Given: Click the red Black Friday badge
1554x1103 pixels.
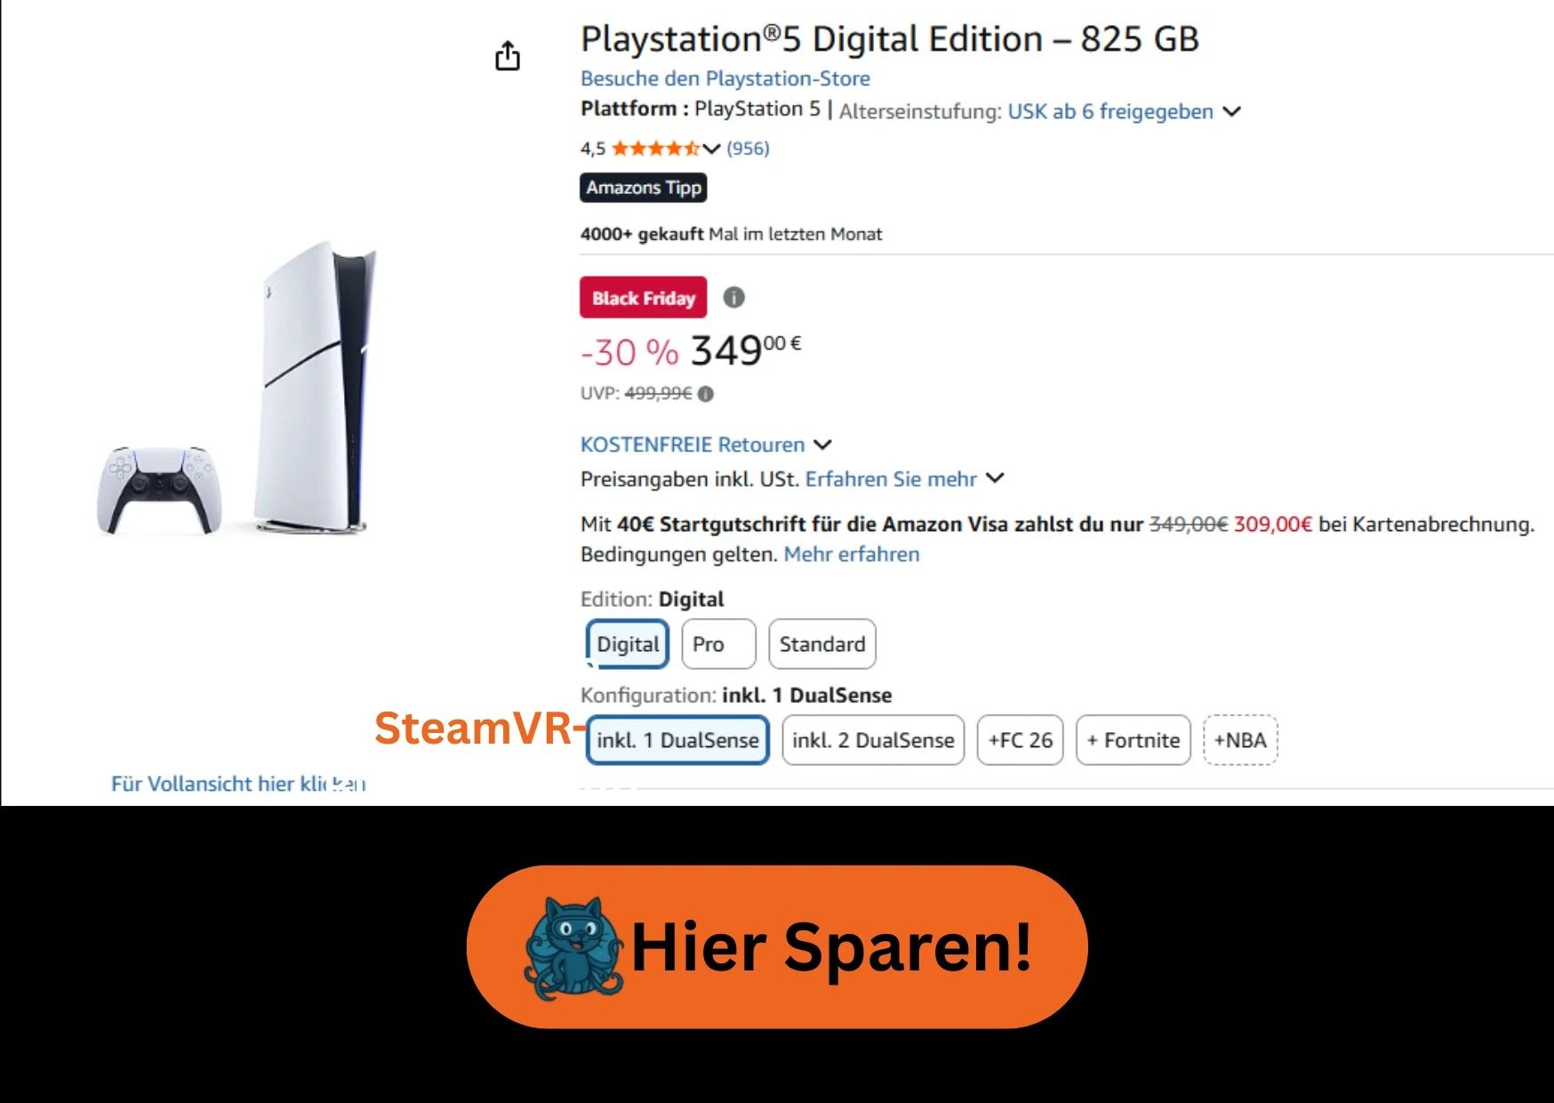Looking at the screenshot, I should [x=644, y=297].
